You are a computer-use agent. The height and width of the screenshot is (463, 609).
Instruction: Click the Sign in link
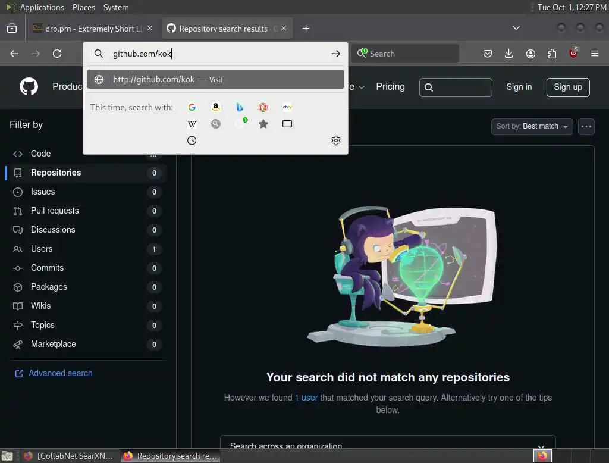519,87
